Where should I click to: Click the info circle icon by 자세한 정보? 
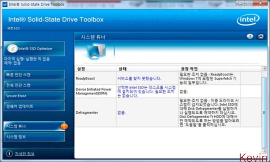pos(9,154)
